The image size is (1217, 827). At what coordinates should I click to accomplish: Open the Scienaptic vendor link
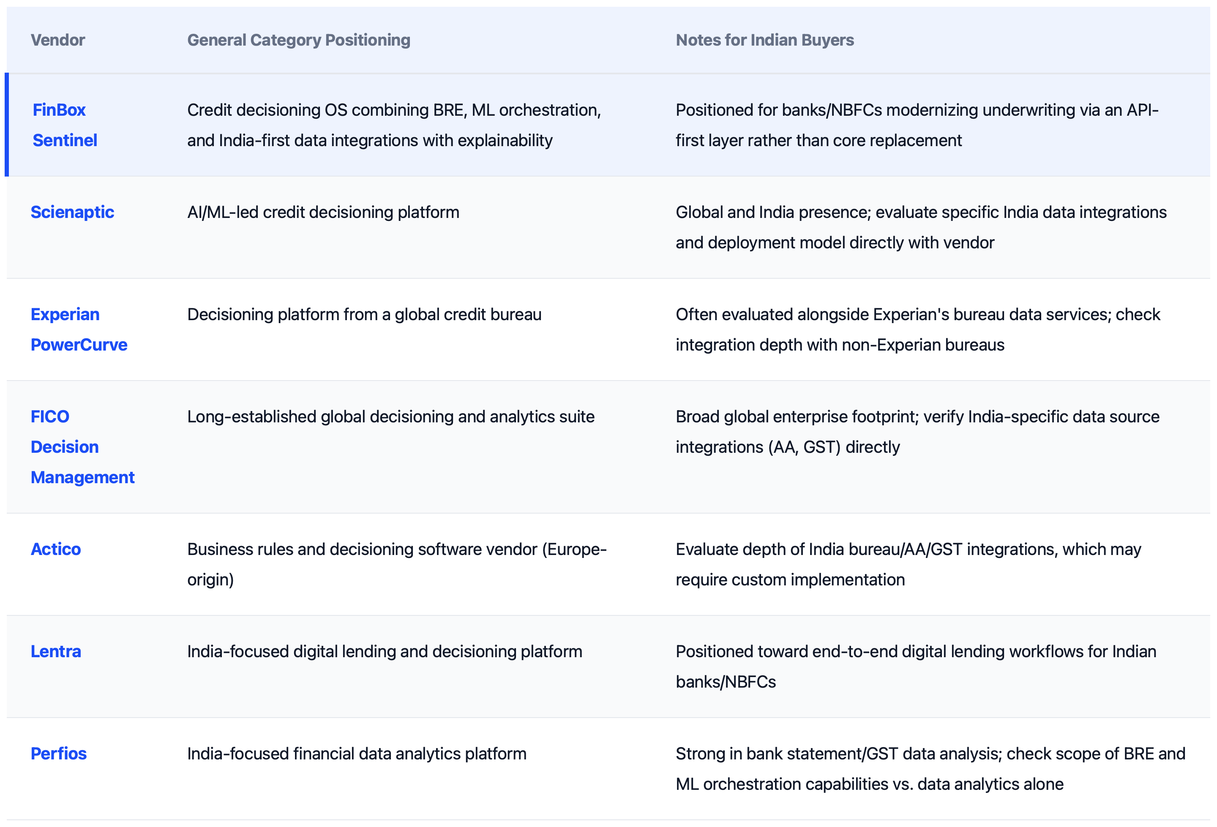coord(72,212)
